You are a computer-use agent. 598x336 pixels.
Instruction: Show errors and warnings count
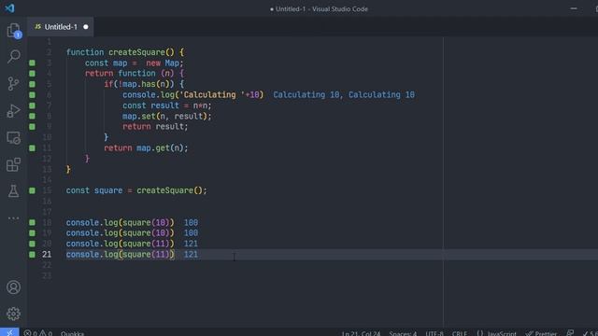(x=37, y=333)
